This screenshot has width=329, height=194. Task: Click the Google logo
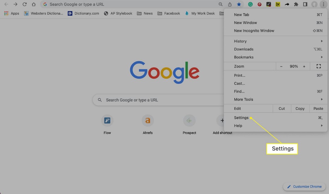point(165,72)
